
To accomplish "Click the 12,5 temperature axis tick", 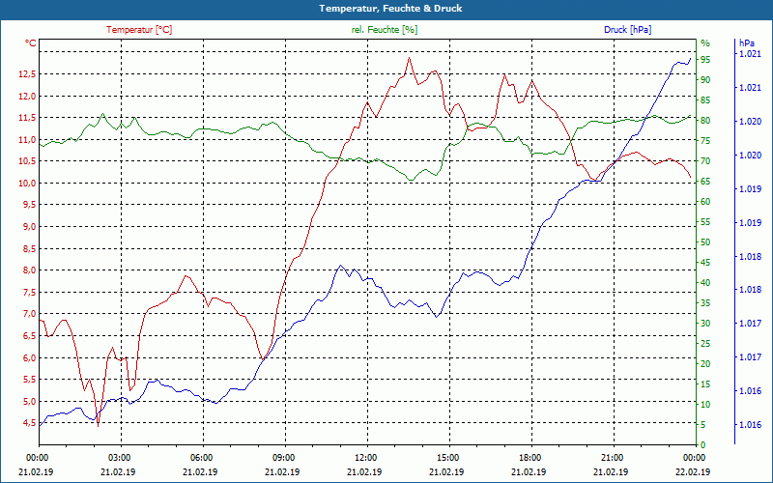I will click(x=27, y=74).
